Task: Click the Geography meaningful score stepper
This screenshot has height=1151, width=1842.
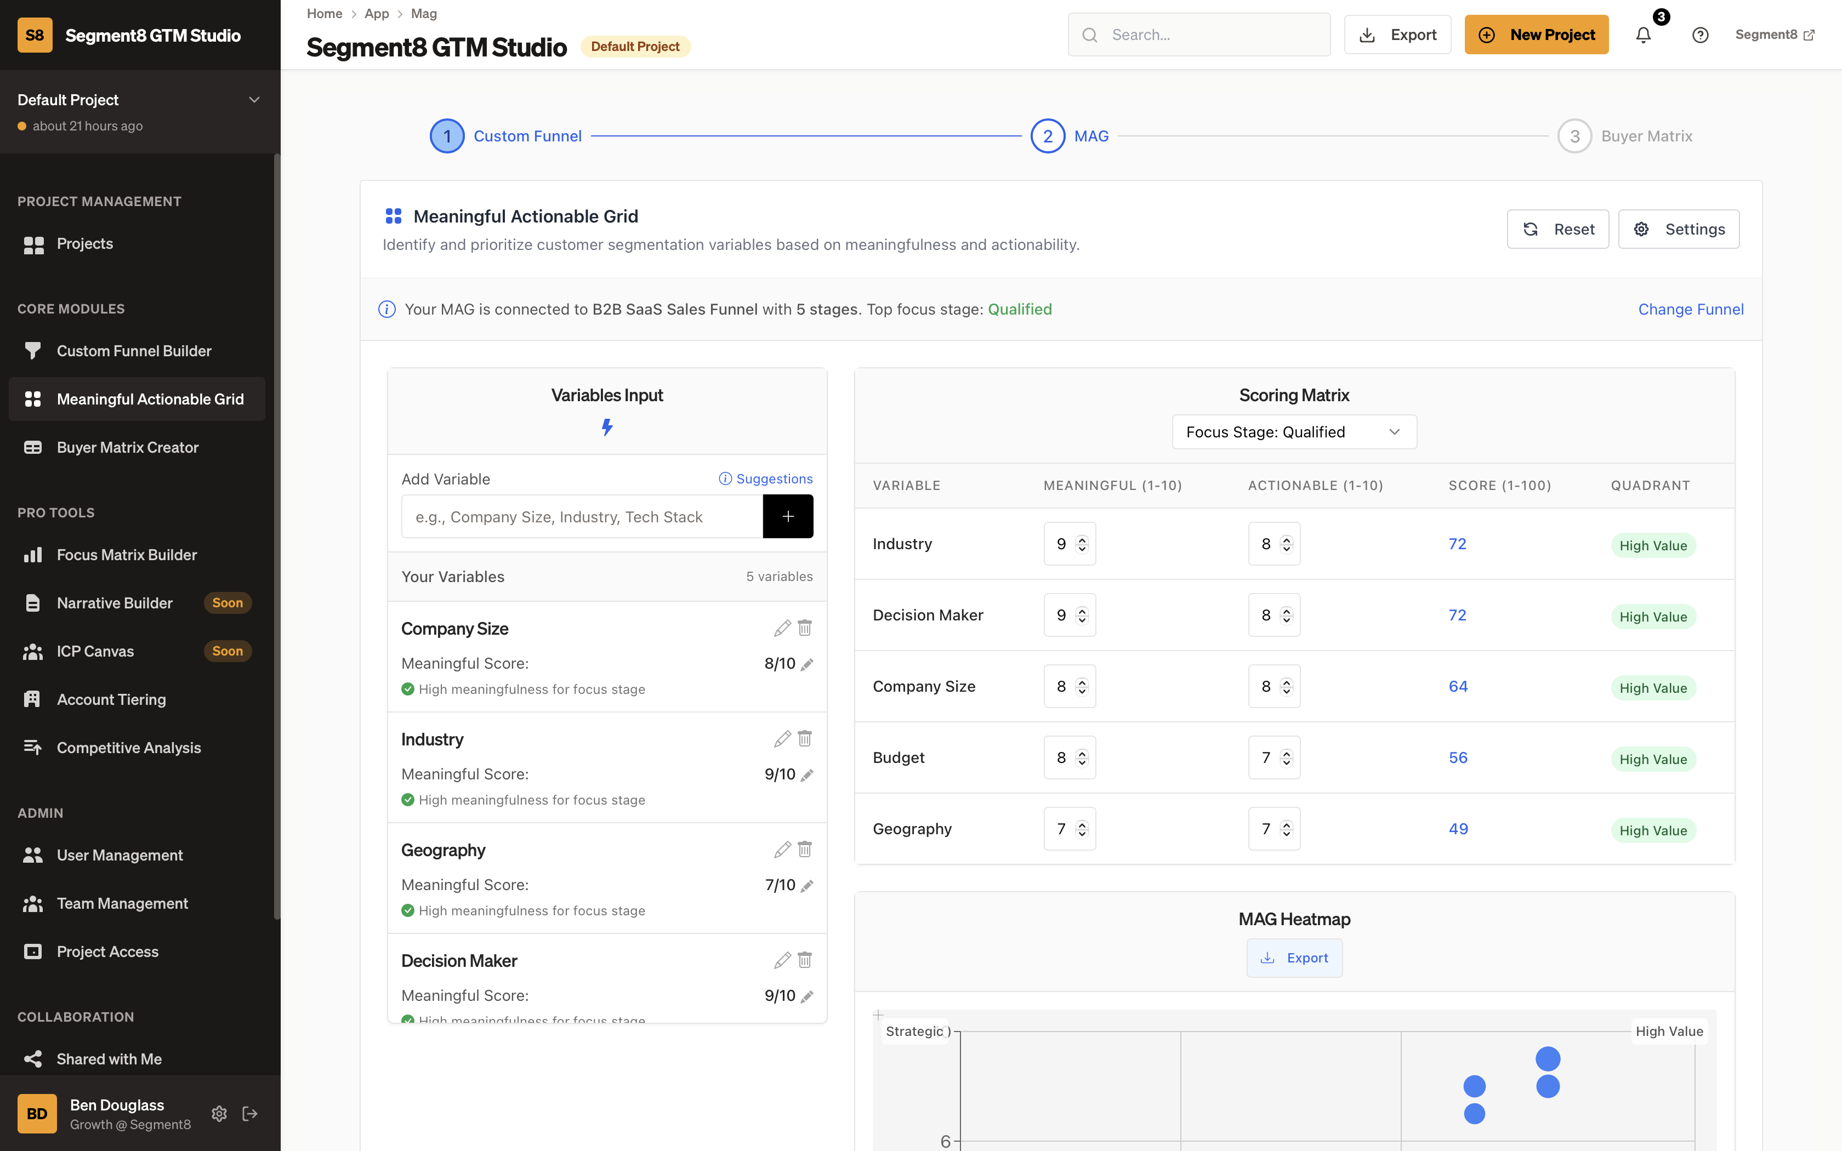Action: 1082,829
